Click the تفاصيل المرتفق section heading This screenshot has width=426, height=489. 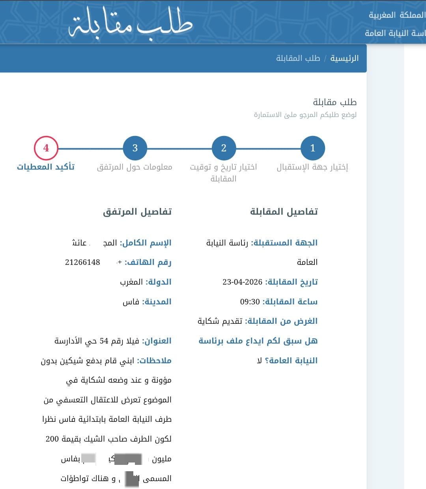137,212
